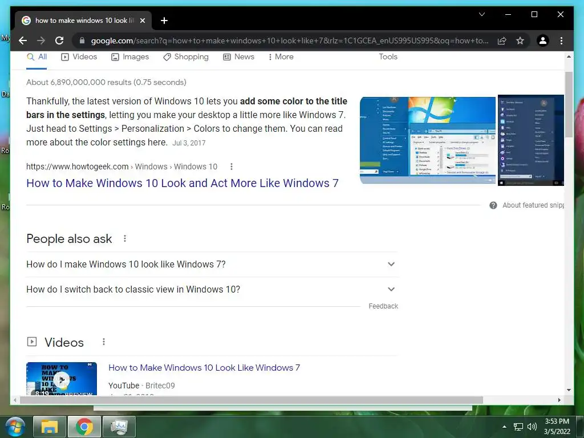This screenshot has width=584, height=438.
Task: Close the 'how to make windows 10' tab
Action: coord(142,21)
